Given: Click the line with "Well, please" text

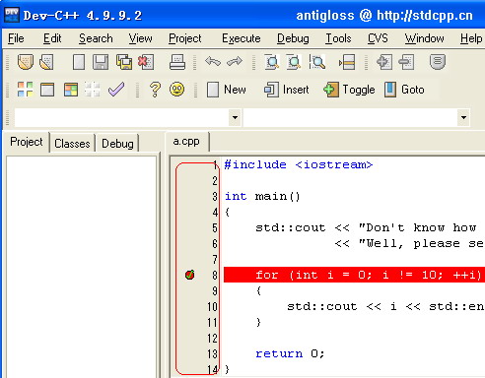Looking at the screenshot, I should coord(409,243).
